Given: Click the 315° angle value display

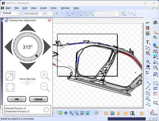Looking at the screenshot, I should click(27, 47).
